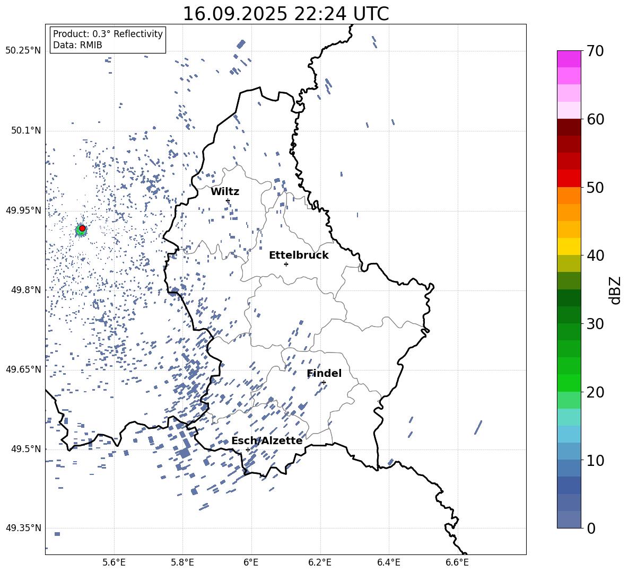Click the title 16.09.2025 22:24 UTC
Image resolution: width=628 pixels, height=573 pixels.
click(x=286, y=14)
